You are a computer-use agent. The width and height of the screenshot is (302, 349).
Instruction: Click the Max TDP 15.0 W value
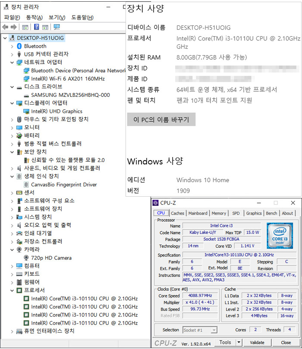point(252,232)
